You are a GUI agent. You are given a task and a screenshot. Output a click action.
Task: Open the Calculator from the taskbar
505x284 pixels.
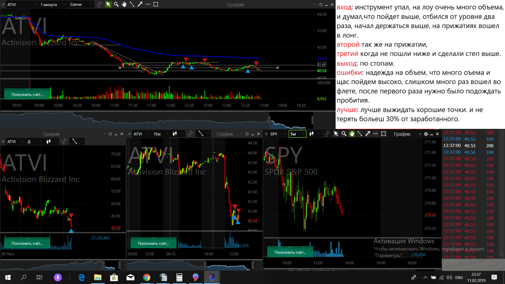pos(179,277)
